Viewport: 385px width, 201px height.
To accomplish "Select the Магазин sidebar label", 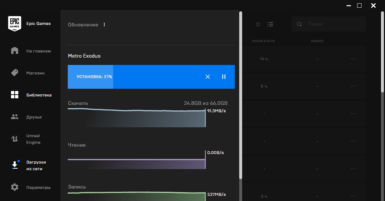I will 36,73.
